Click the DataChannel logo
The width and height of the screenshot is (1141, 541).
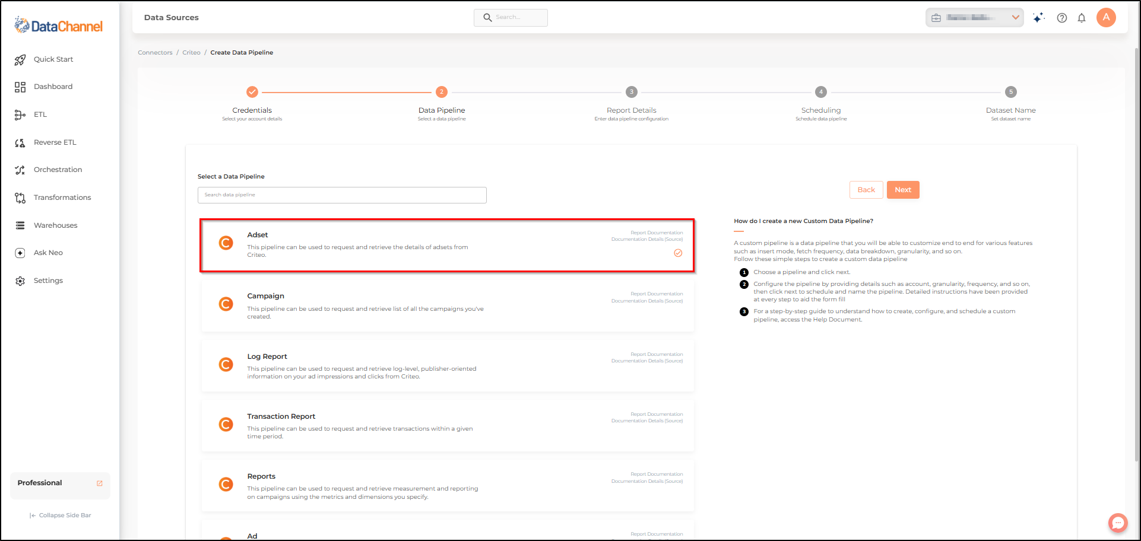point(59,26)
